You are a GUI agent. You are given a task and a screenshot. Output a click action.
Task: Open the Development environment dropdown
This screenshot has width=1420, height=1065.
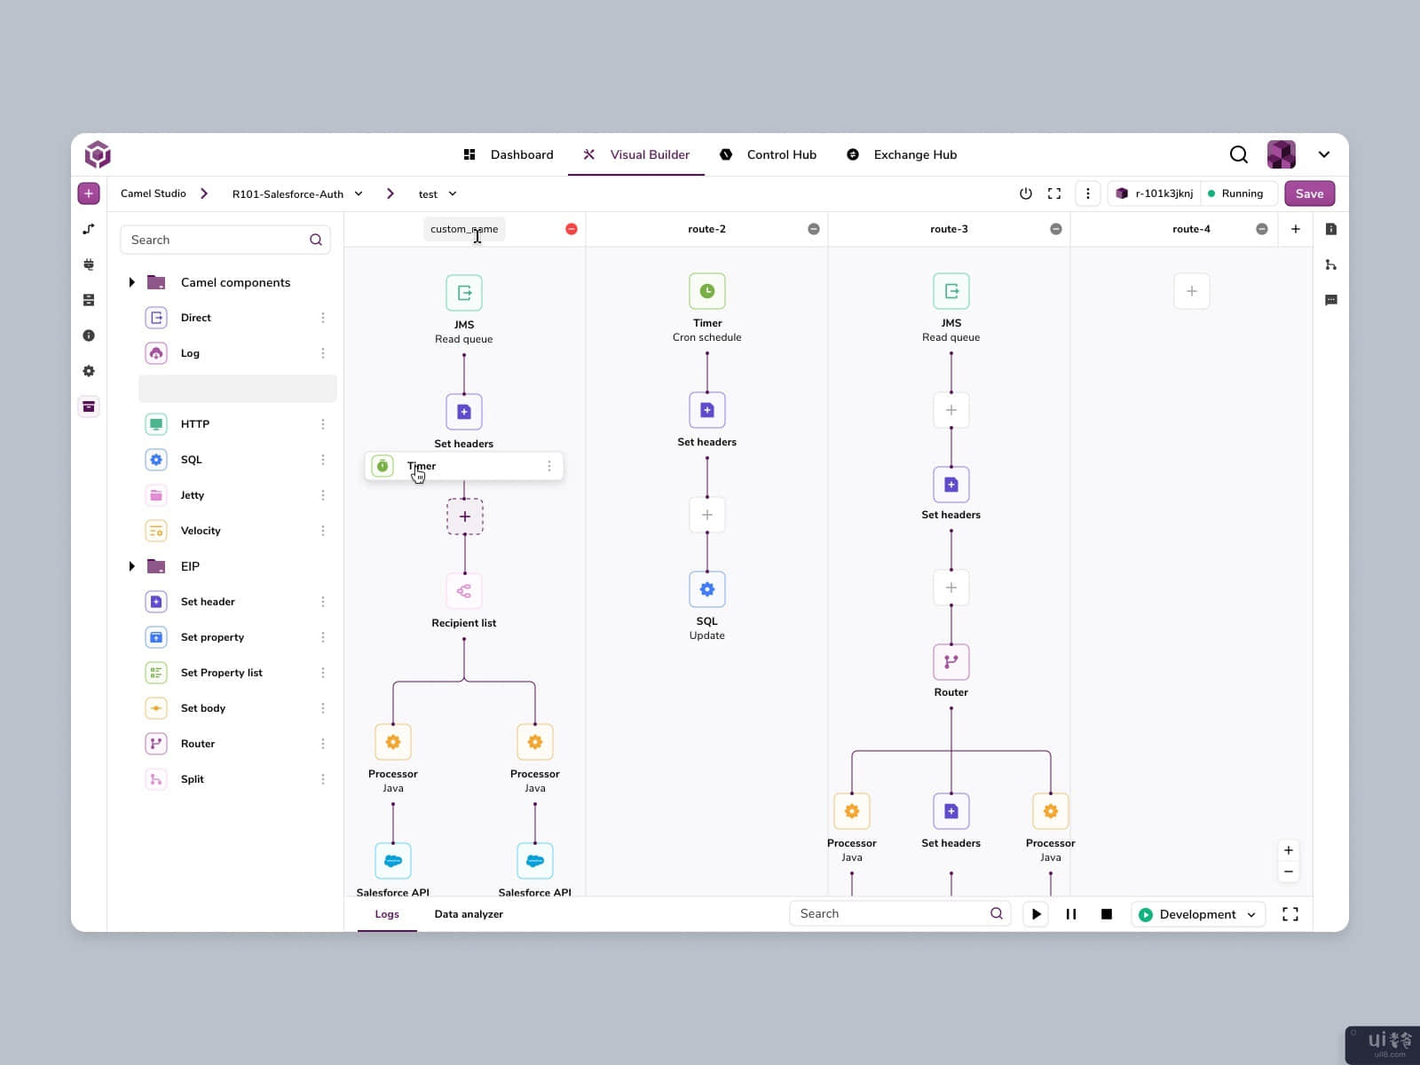(x=1197, y=914)
